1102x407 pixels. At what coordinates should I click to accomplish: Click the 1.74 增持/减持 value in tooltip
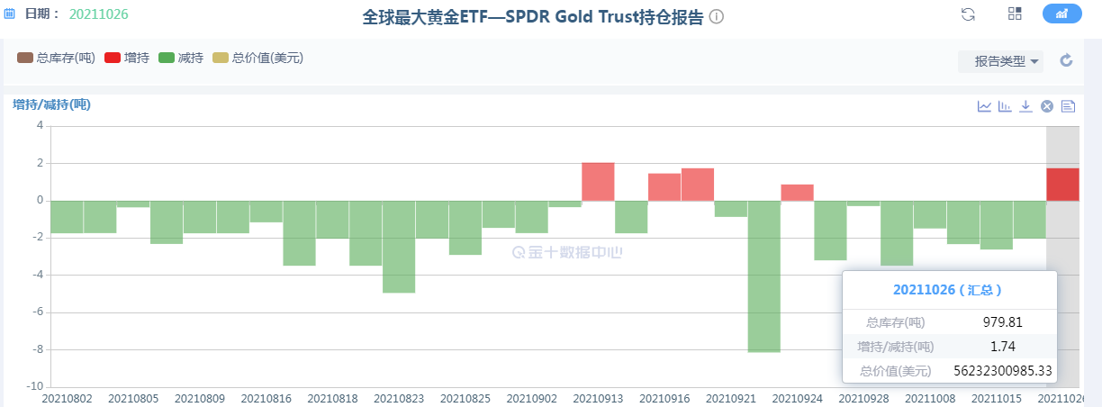[x=1003, y=346]
